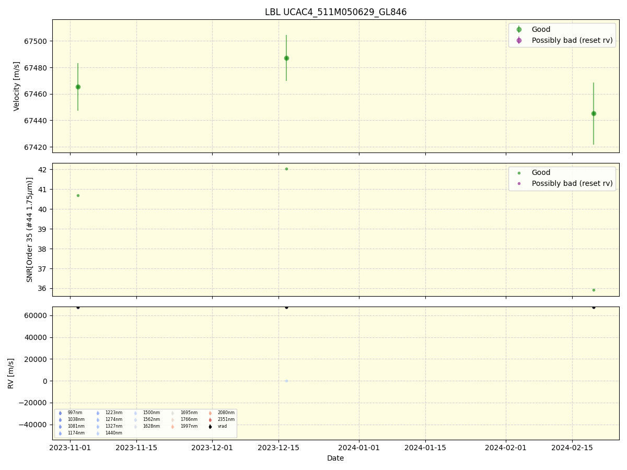Click the 2024-01-15 date tick label

click(425, 448)
